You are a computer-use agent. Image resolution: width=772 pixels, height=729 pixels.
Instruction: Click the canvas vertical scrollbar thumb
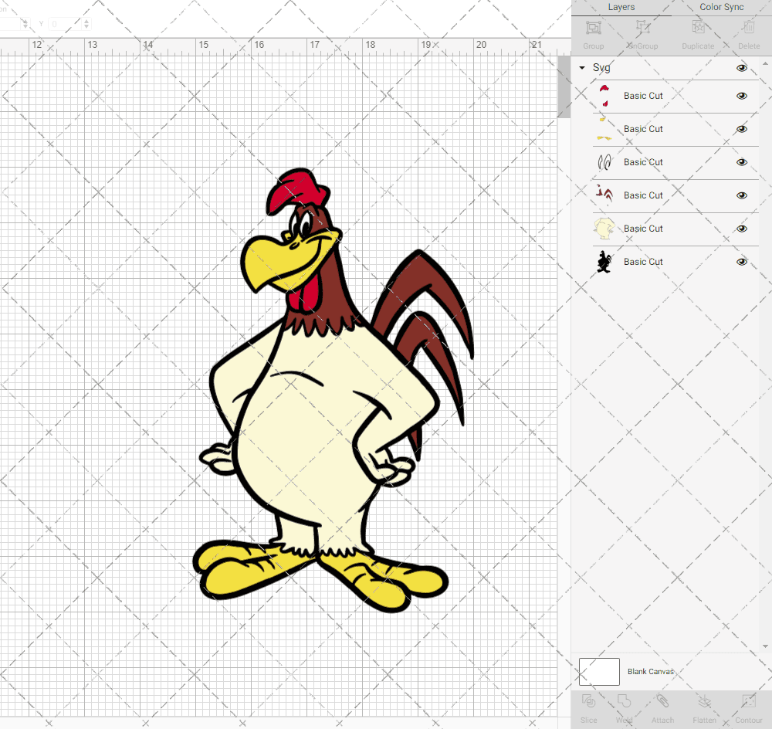[x=564, y=86]
